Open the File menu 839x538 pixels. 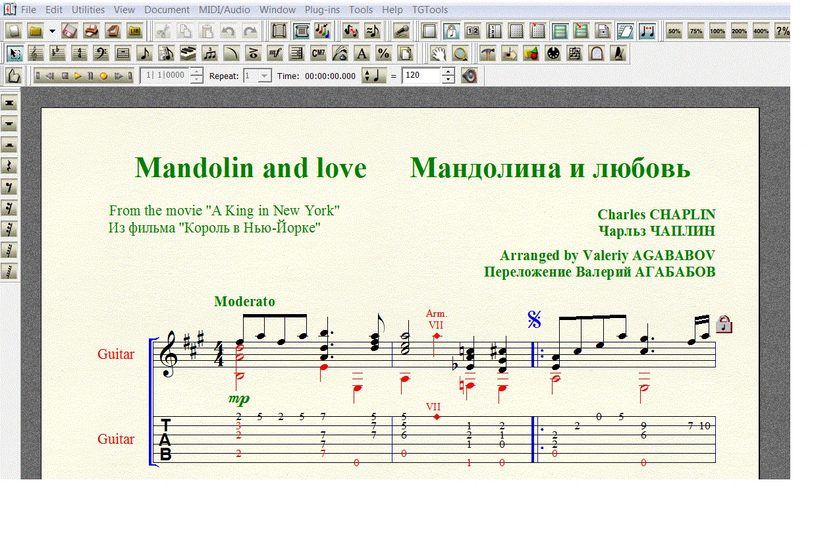tap(29, 10)
